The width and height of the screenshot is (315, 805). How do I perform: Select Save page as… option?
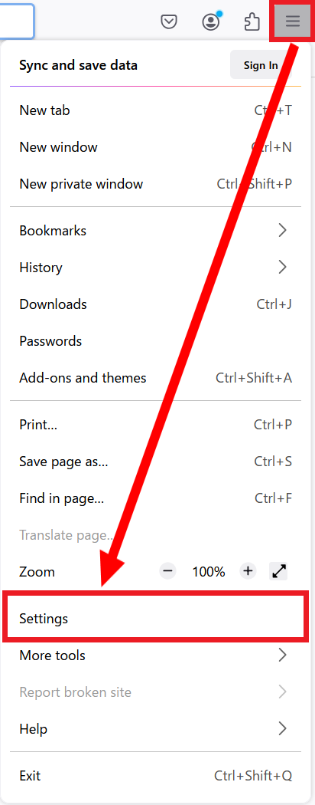[155, 462]
